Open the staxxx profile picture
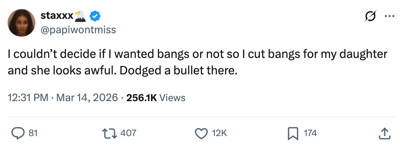 22,23
